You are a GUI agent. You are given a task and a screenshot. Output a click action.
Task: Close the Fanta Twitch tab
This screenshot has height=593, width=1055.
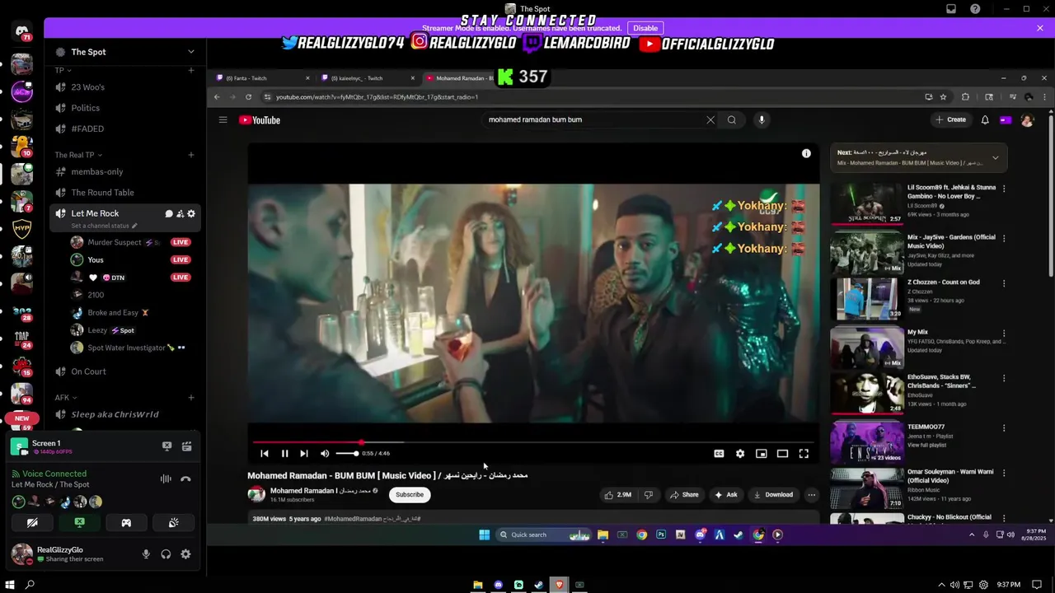pos(307,78)
